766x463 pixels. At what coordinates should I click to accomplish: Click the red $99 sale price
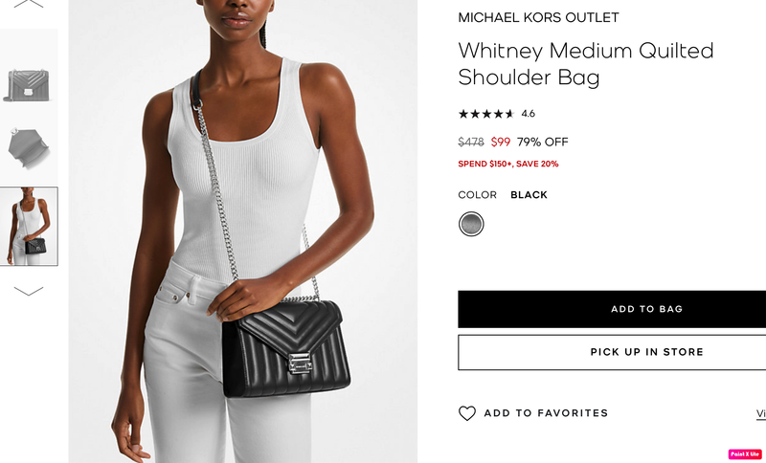click(x=501, y=142)
